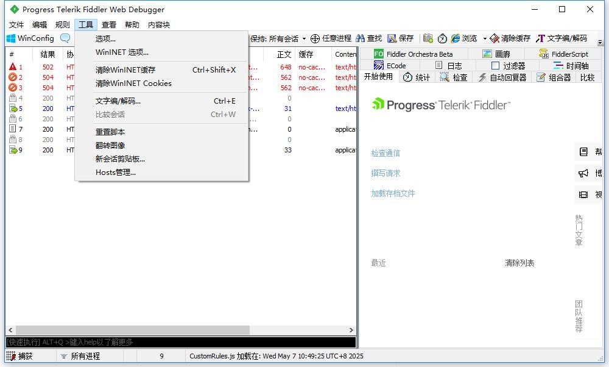The height and width of the screenshot is (367, 609).
Task: Open the Edit menu
Action: click(x=39, y=24)
